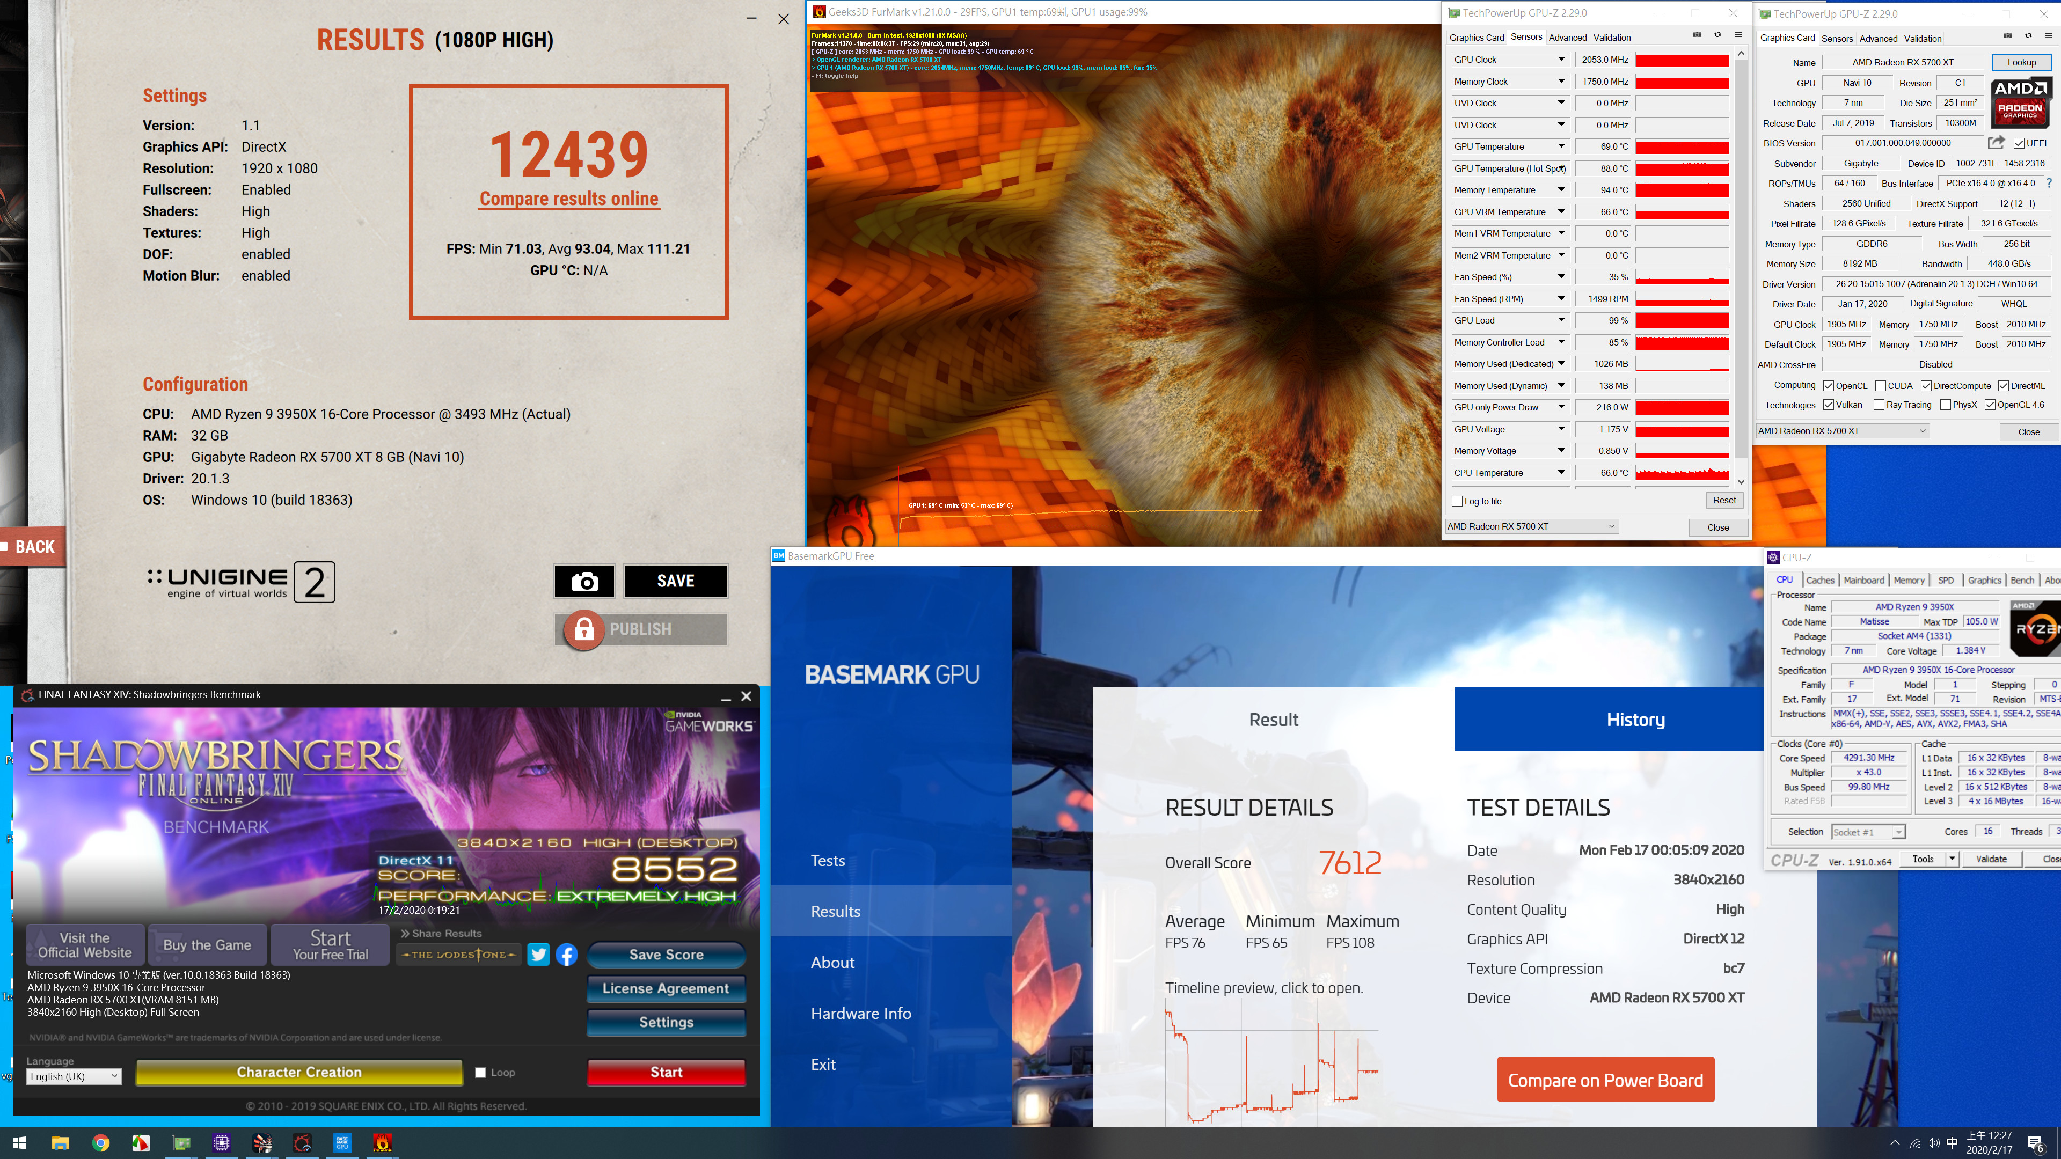2061x1159 pixels.
Task: Click screenshot camera icon in GPU-Z Sensors window
Action: click(1697, 35)
